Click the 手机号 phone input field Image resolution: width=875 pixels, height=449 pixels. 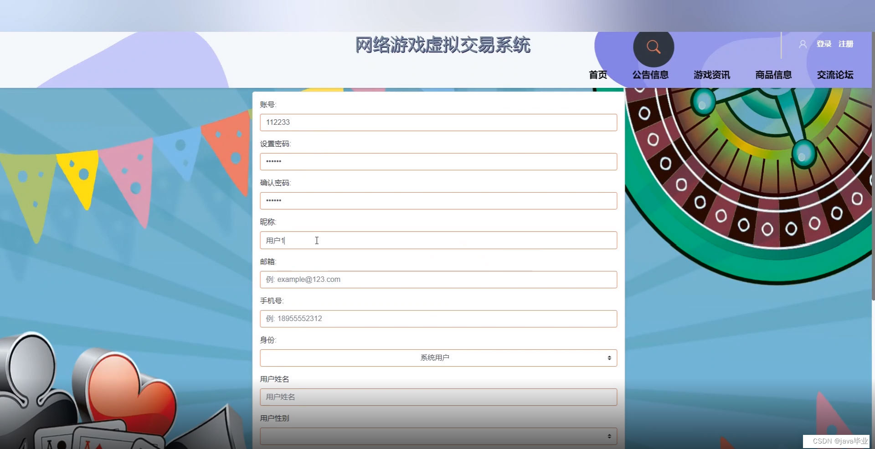(x=438, y=319)
